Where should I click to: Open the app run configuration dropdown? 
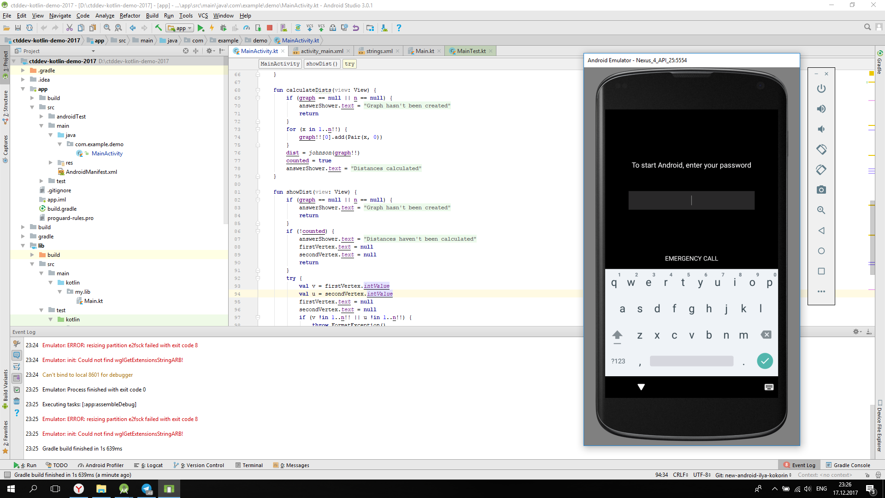point(180,28)
